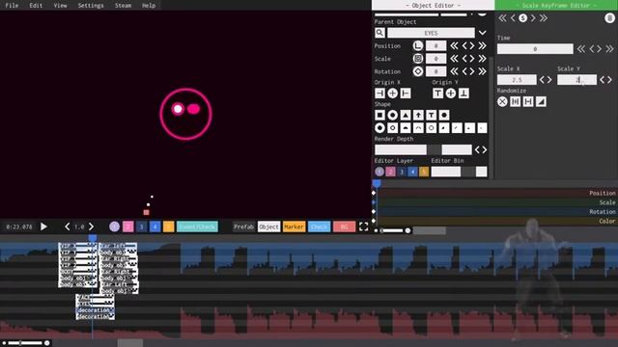Click the blue Checkpoint button
Image resolution: width=618 pixels, height=347 pixels.
(x=319, y=227)
